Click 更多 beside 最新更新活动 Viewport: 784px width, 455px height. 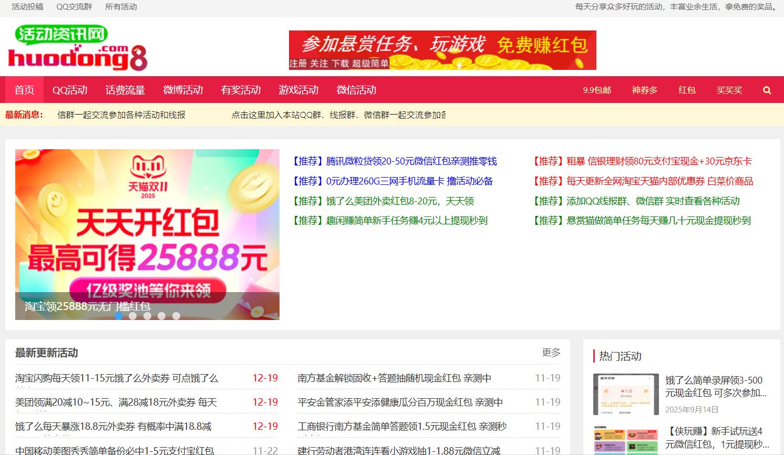click(x=551, y=353)
